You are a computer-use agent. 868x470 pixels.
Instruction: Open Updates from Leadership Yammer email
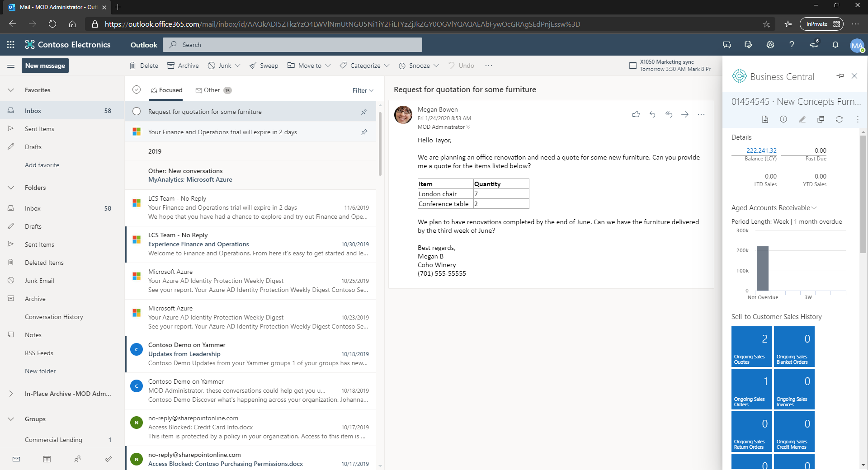[250, 354]
